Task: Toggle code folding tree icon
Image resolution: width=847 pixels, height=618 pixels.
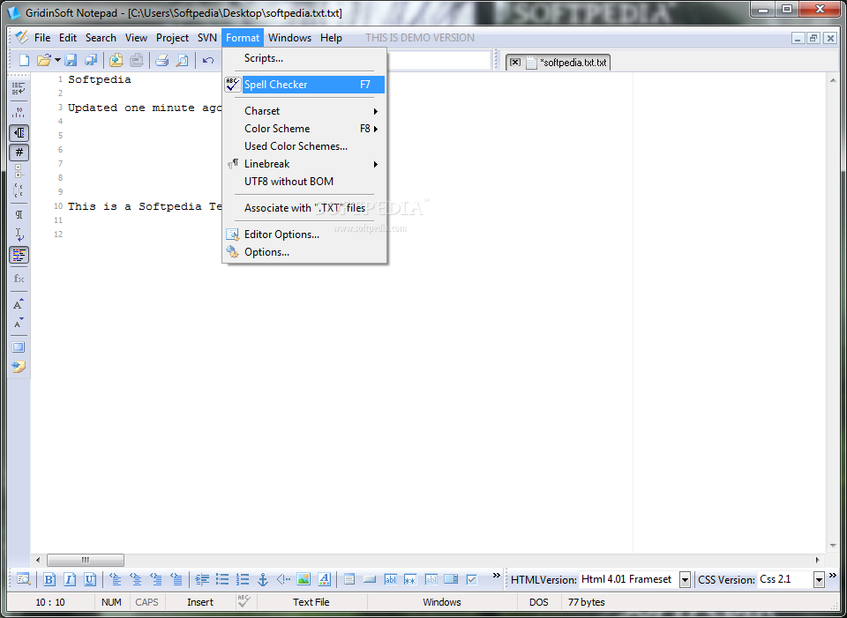Action: point(19,171)
